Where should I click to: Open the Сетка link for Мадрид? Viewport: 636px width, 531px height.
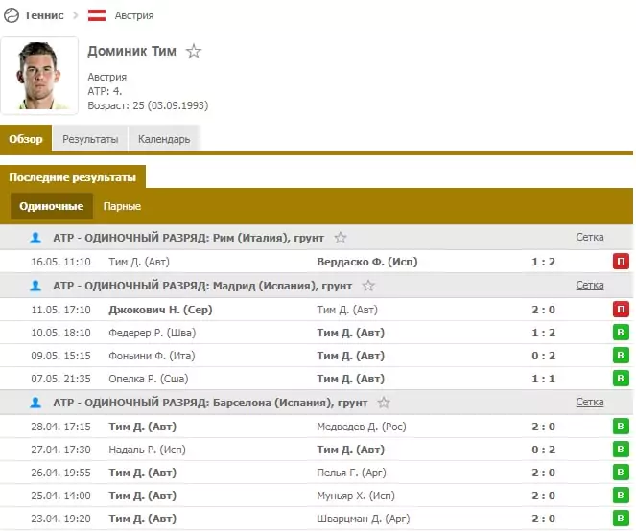[590, 285]
